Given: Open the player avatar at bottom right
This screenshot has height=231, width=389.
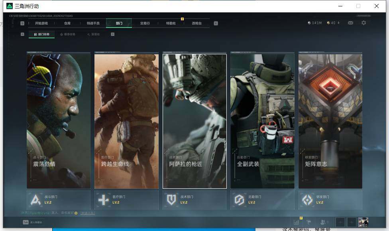Looking at the screenshot, I should coord(363,222).
